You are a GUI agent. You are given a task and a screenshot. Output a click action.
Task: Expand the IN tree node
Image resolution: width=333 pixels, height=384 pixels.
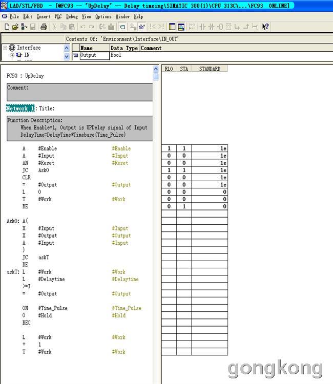(12, 55)
